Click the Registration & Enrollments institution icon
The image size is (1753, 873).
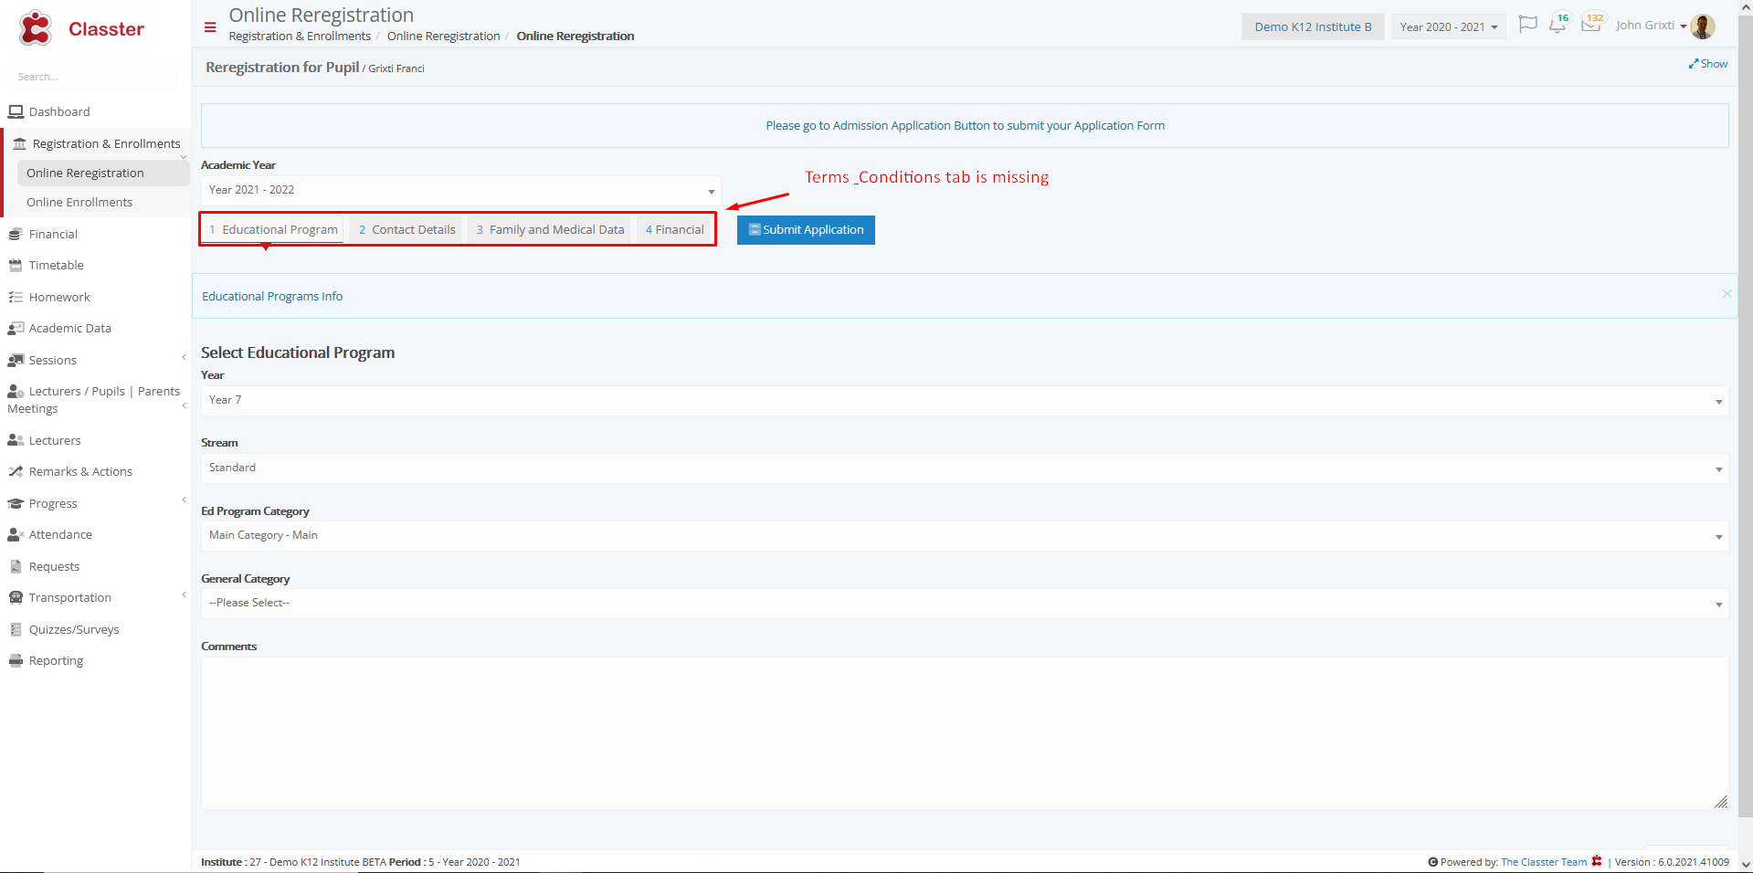point(19,143)
